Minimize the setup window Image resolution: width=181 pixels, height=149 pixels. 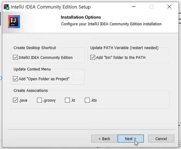(134, 7)
